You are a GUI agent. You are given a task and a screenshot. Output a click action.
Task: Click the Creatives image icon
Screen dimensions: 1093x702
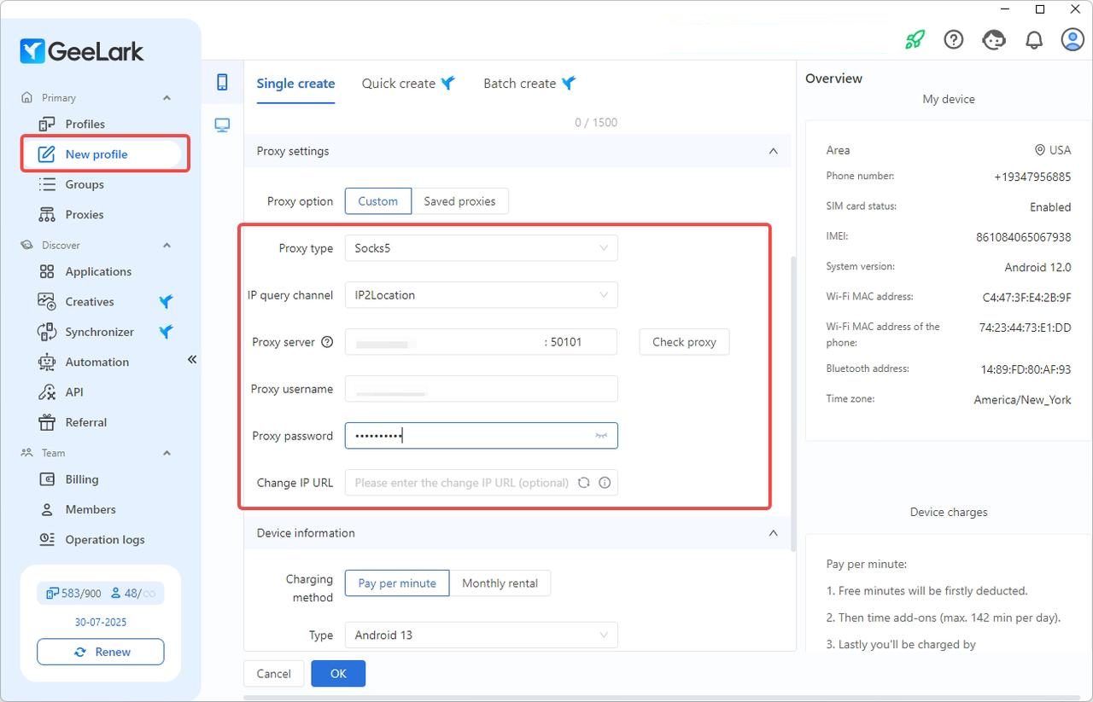[x=47, y=301]
